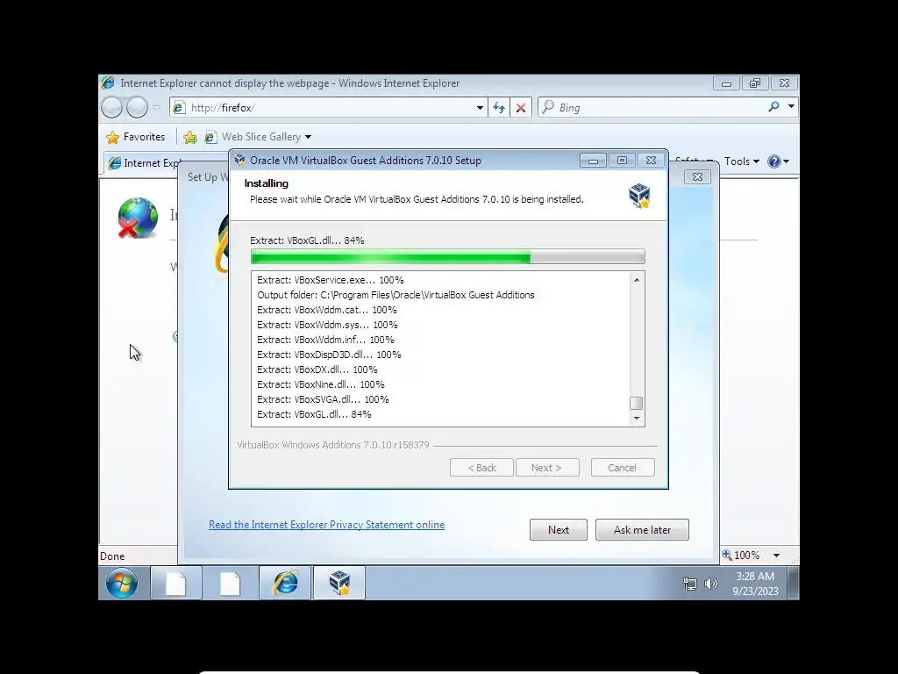Click the log list scroll down arrow
The image size is (898, 674).
(x=637, y=419)
